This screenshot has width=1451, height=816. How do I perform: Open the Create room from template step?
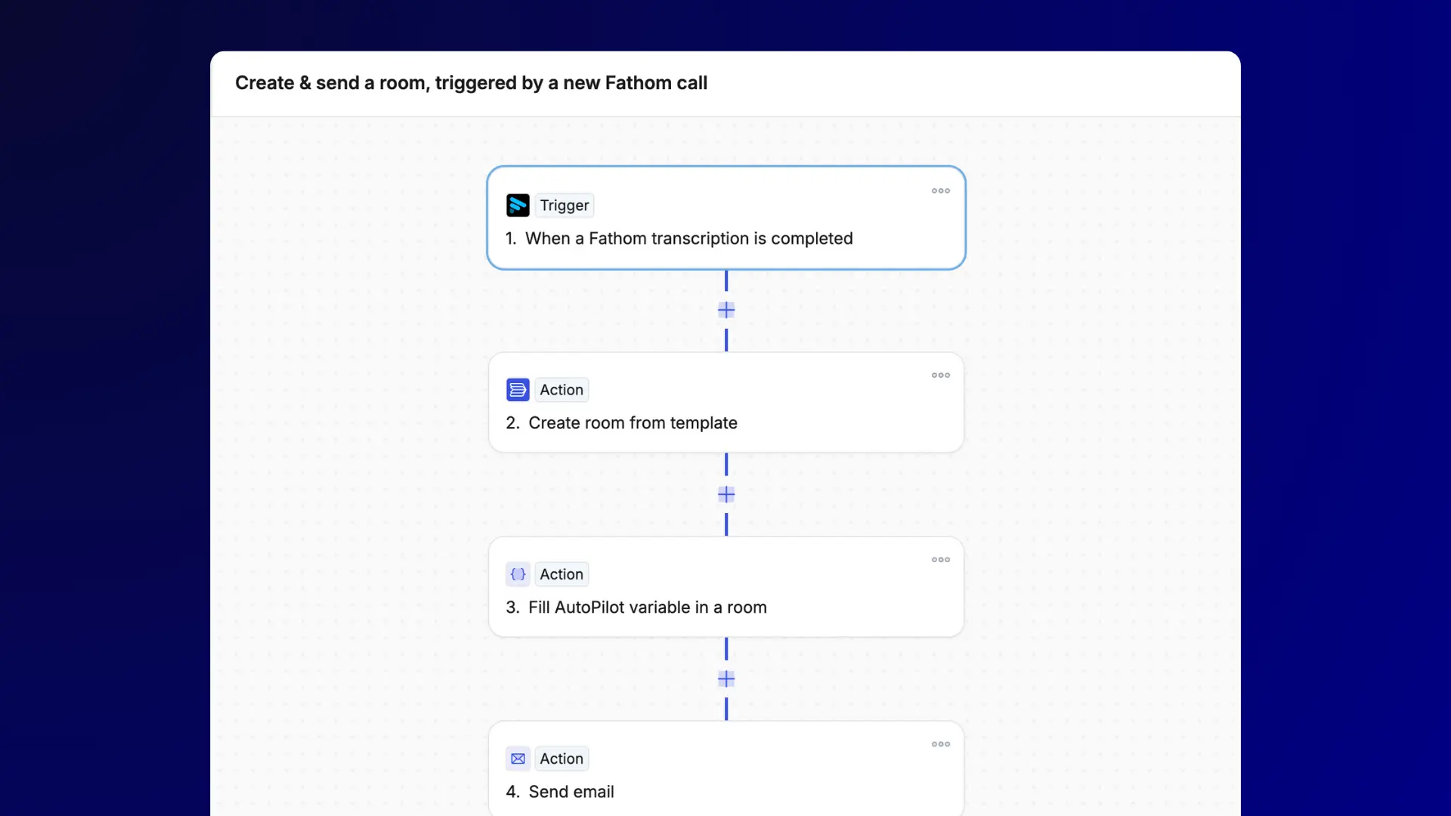(x=633, y=423)
